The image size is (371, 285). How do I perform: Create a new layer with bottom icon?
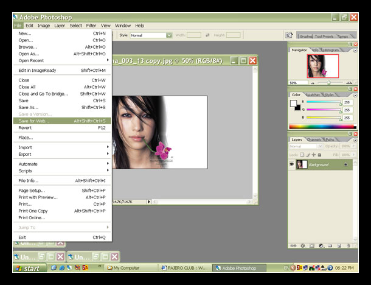coord(339,245)
